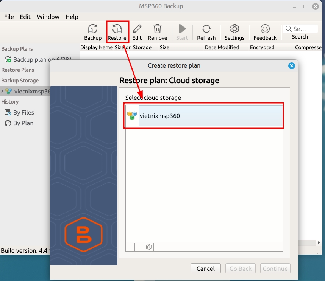Click the vietnixmsp360 cubes storage icon
325x281 pixels.
[132, 116]
